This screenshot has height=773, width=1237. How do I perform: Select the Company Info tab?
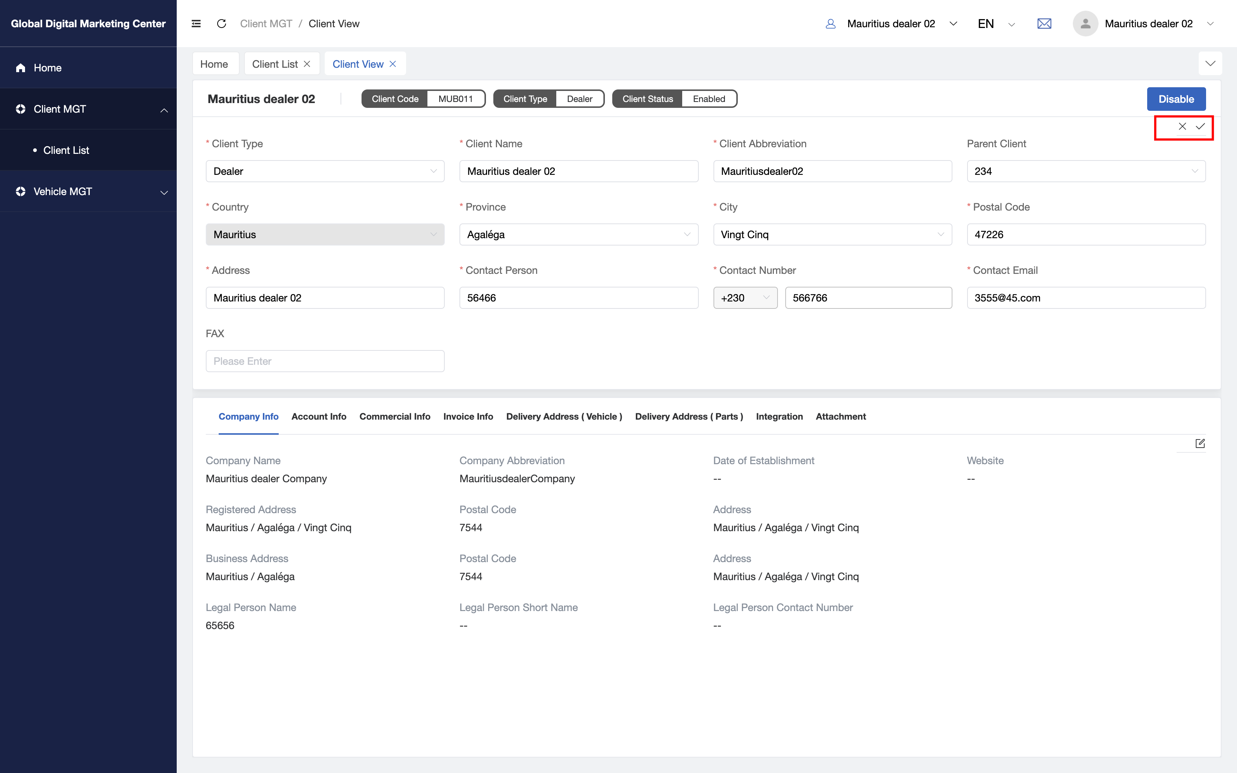tap(249, 417)
